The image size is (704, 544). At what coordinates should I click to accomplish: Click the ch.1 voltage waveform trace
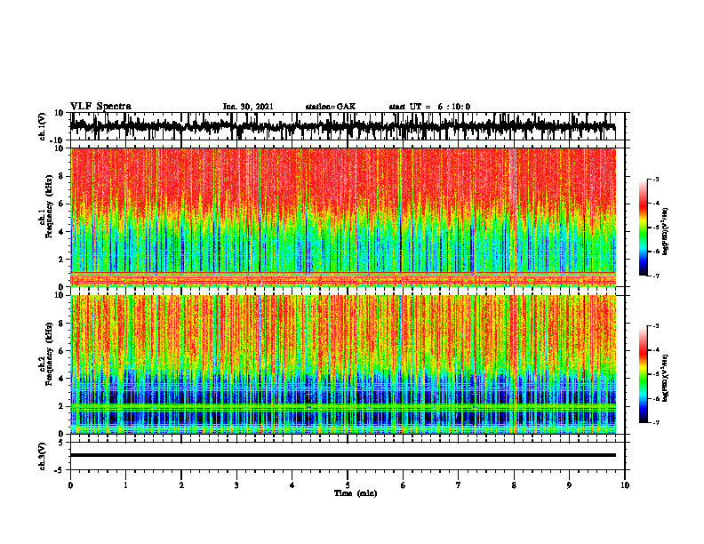click(x=342, y=126)
